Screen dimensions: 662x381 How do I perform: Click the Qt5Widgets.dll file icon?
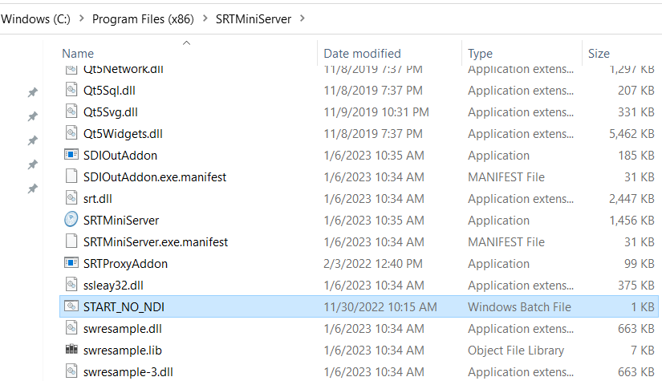[x=71, y=133]
